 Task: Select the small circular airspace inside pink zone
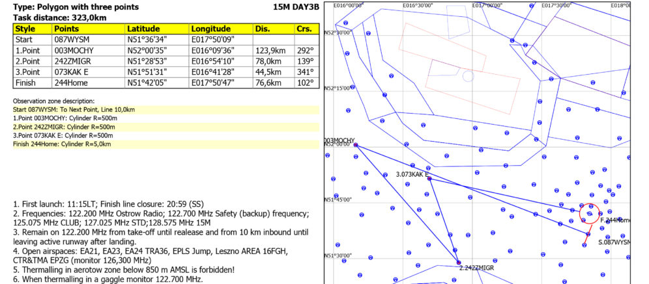(x=468, y=76)
